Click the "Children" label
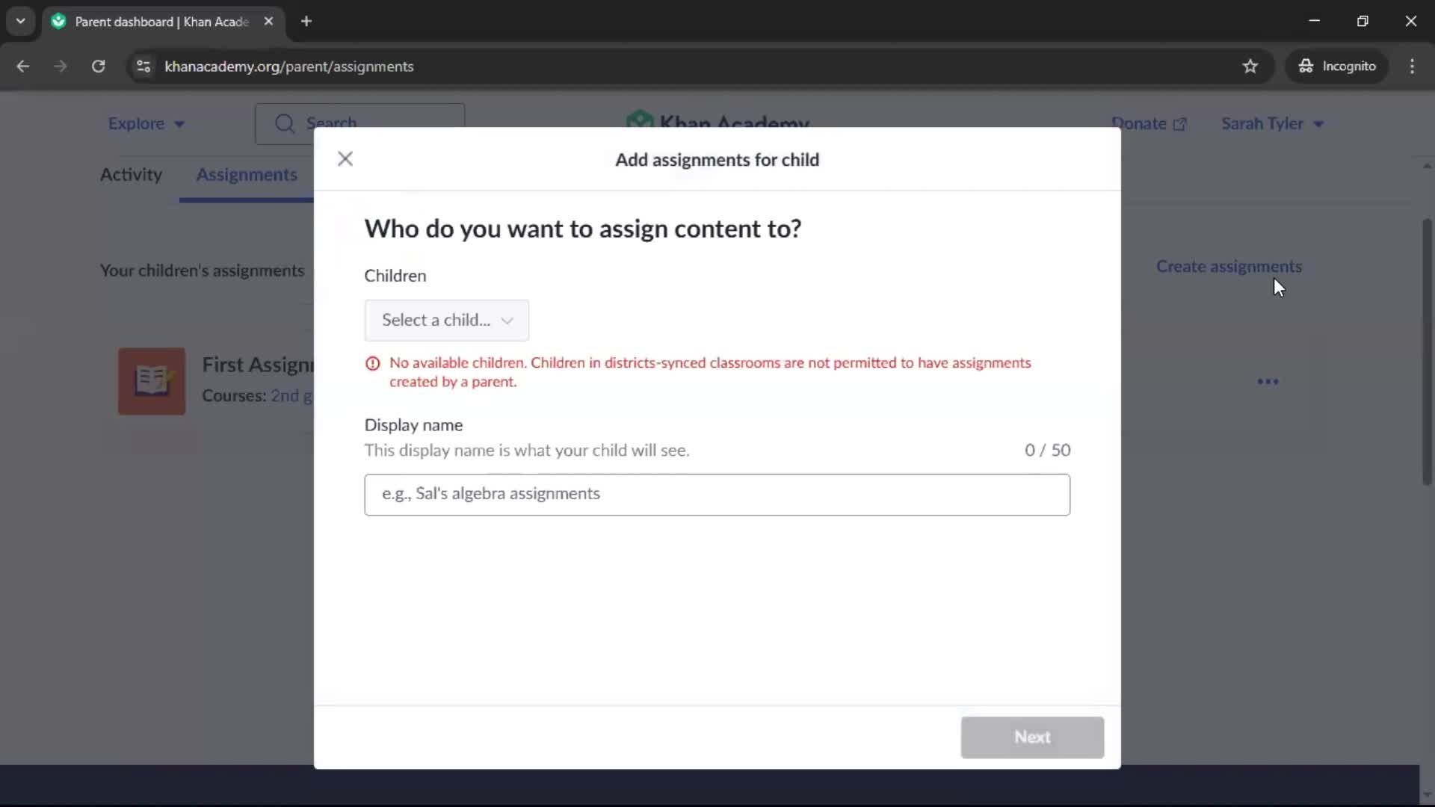Viewport: 1435px width, 807px height. pos(395,276)
